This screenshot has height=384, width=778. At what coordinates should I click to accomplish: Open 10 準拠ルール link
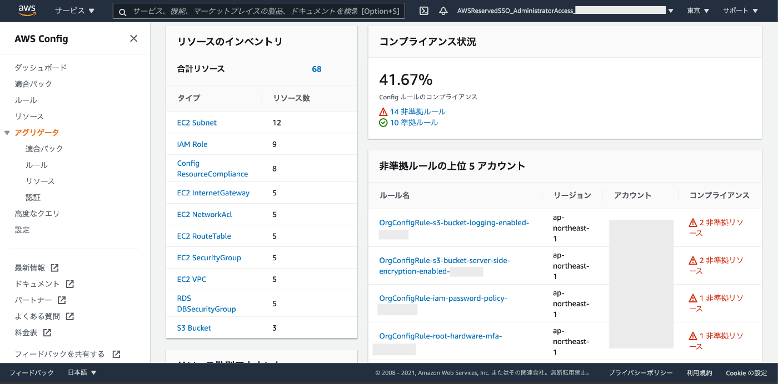414,123
